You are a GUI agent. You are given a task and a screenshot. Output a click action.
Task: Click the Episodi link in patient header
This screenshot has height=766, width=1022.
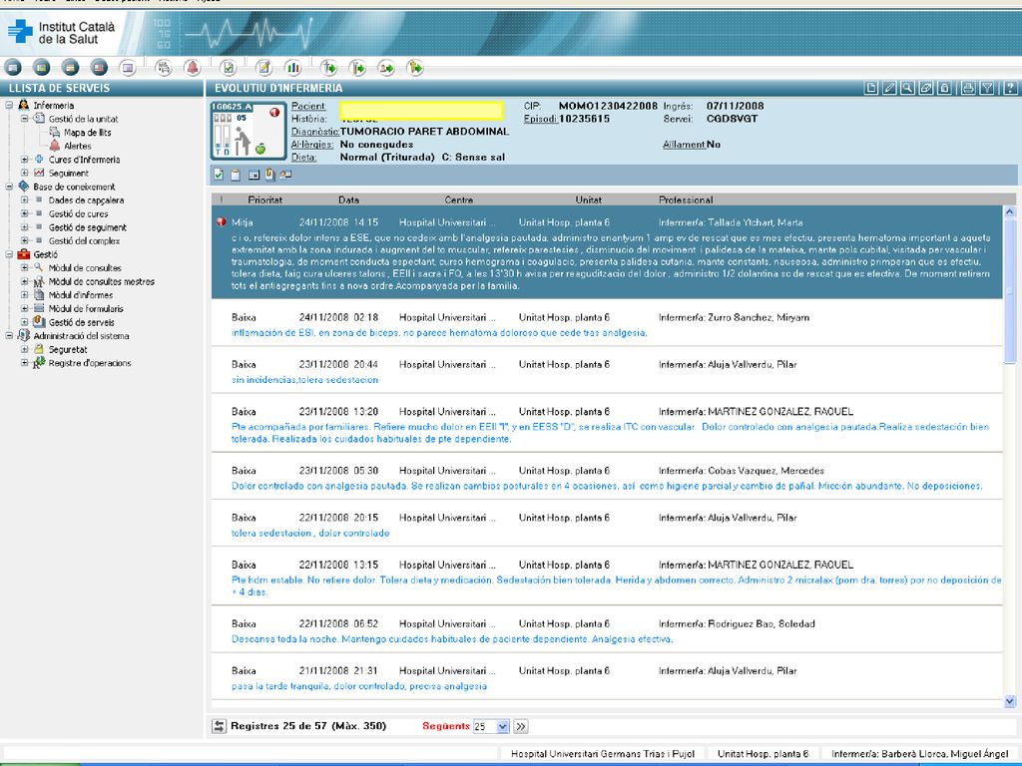pyautogui.click(x=540, y=119)
